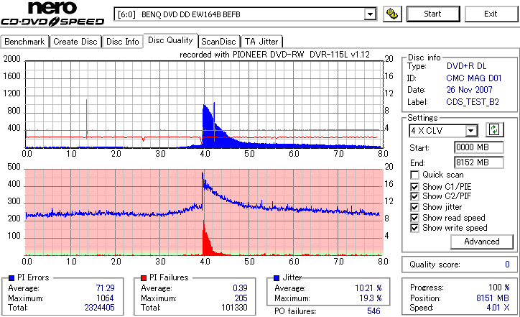Switch to the Benchmark tab
Viewport: 520px width, 317px height.
click(24, 42)
